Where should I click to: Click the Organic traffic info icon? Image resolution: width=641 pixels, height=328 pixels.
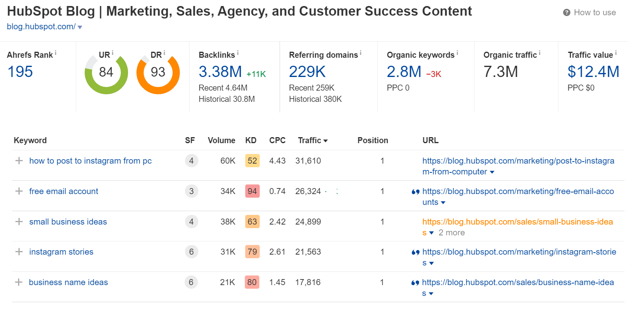[x=539, y=53]
